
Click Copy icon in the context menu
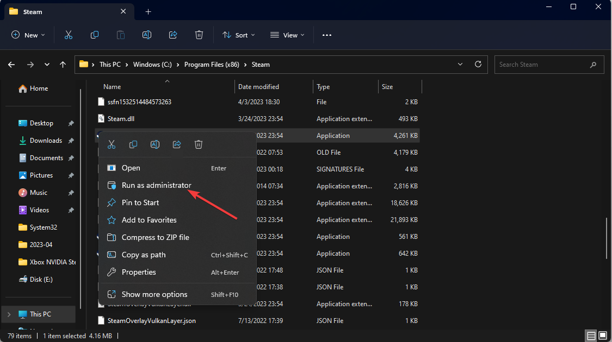click(133, 144)
